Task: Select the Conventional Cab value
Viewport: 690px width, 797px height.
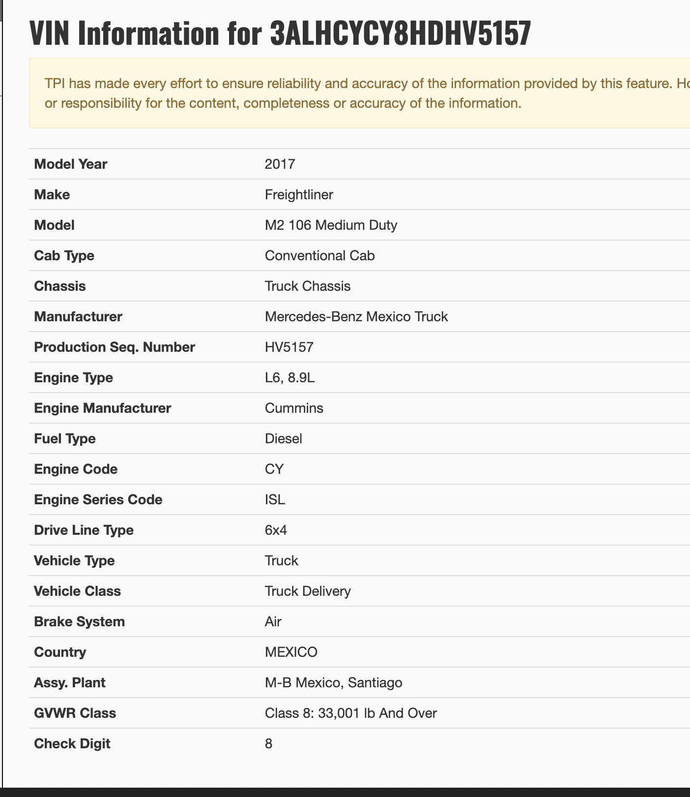Action: pyautogui.click(x=319, y=255)
